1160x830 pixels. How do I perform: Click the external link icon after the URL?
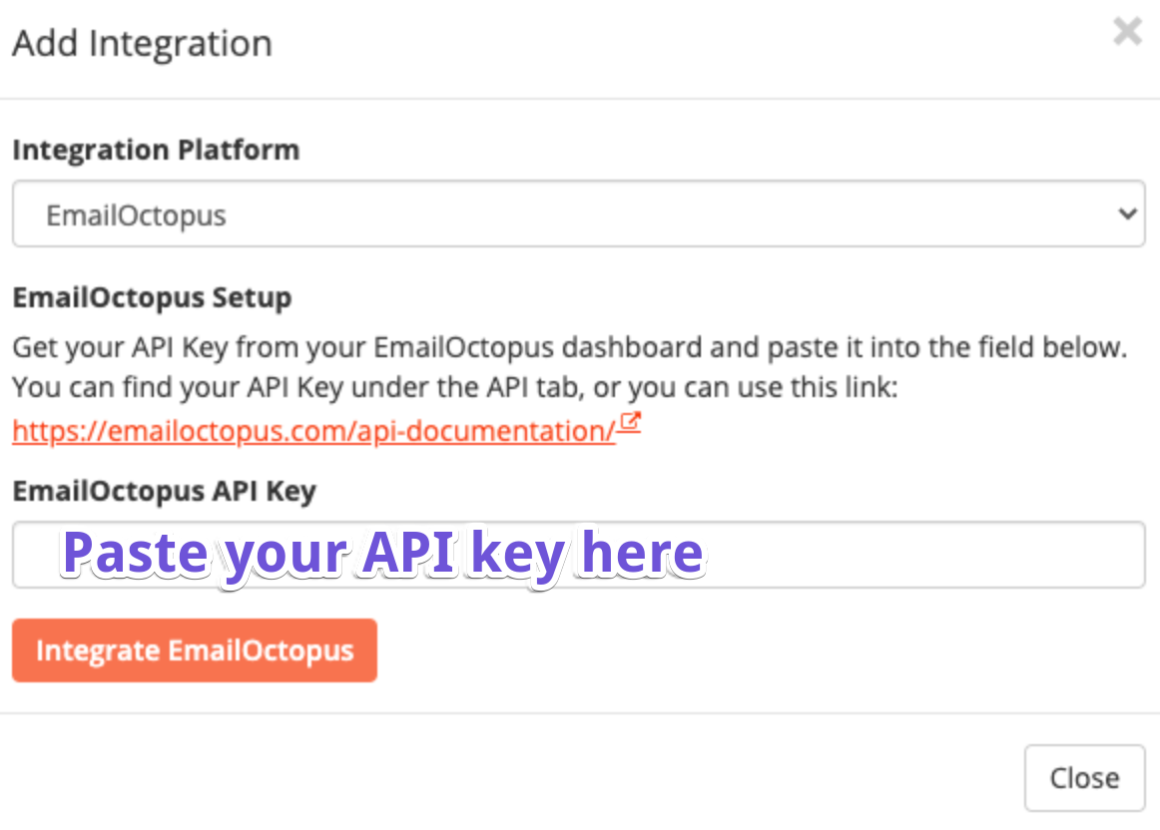pos(630,422)
